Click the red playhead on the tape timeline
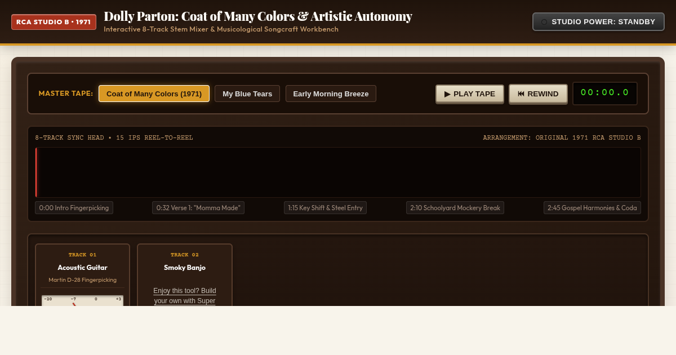Viewport: 676px width, 355px height. pyautogui.click(x=36, y=172)
